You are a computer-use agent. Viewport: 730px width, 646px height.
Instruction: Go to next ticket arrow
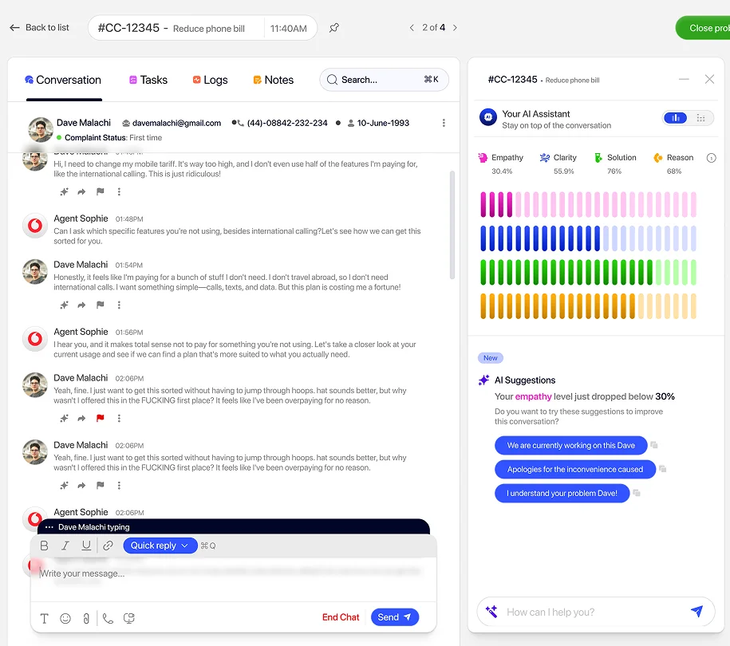point(455,28)
